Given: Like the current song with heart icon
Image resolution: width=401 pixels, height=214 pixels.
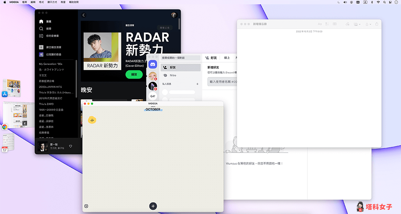Looking at the screenshot, I should coord(70,146).
